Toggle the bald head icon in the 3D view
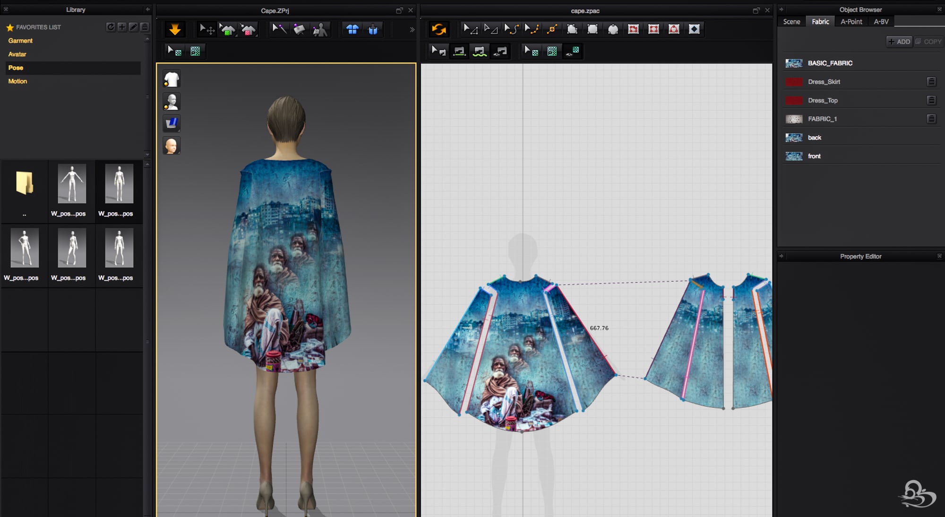The image size is (945, 517). pyautogui.click(x=172, y=146)
